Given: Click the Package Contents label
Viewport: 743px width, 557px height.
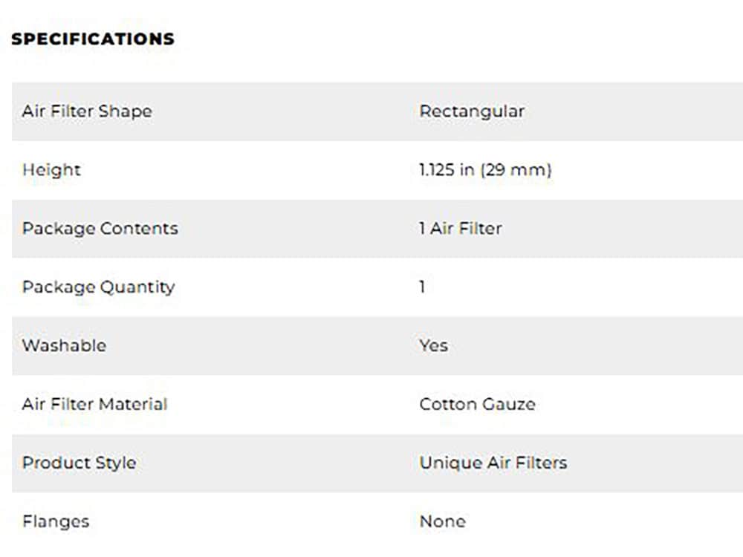Looking at the screenshot, I should pyautogui.click(x=100, y=228).
